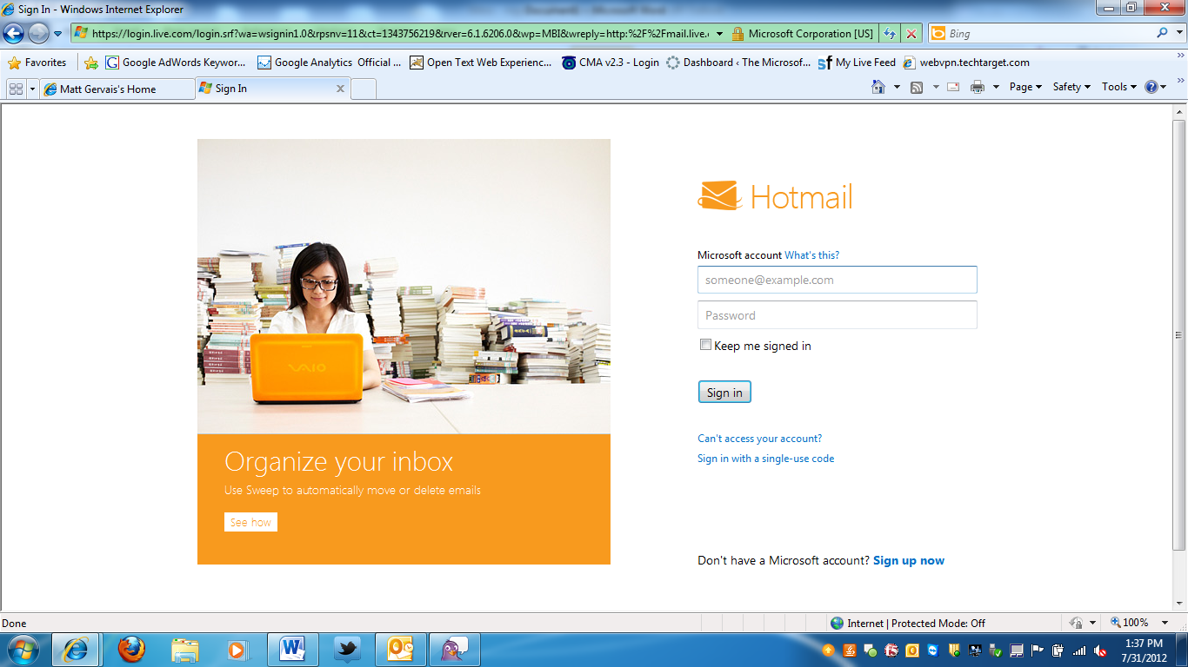Click the Password input field

pos(838,314)
